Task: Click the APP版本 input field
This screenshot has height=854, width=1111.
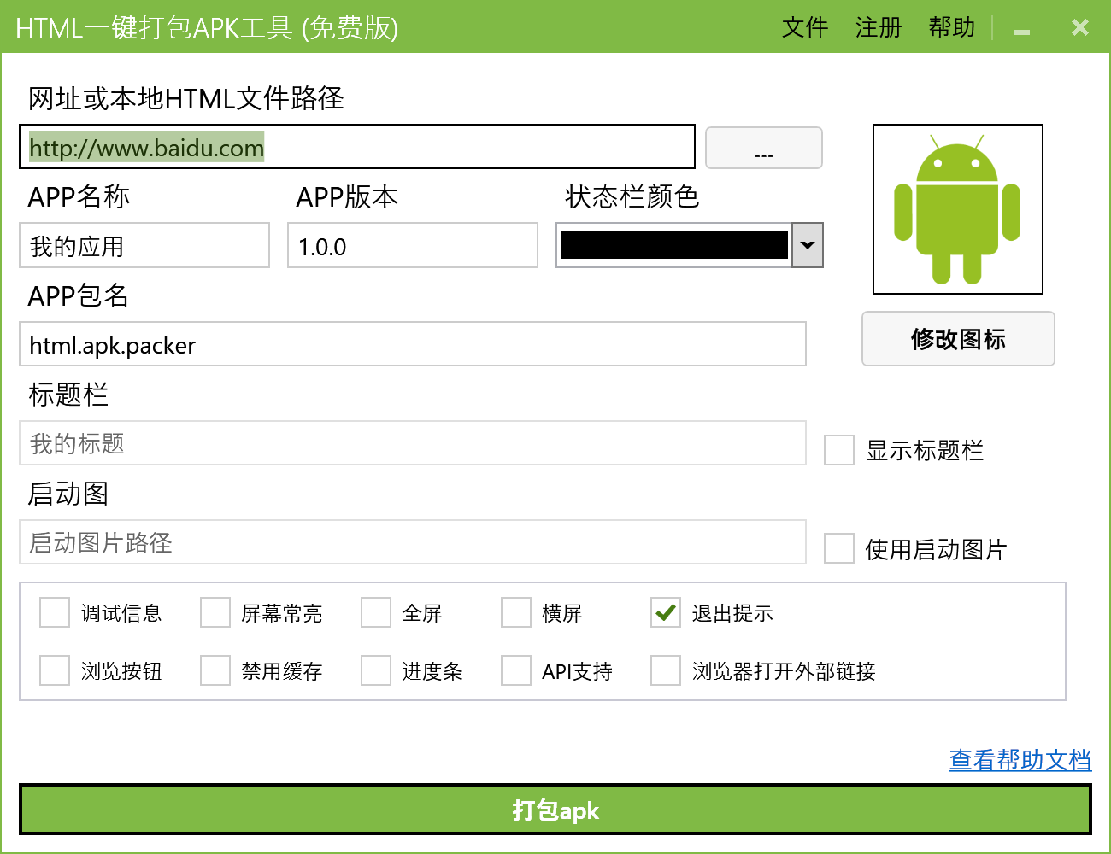Action: [412, 245]
